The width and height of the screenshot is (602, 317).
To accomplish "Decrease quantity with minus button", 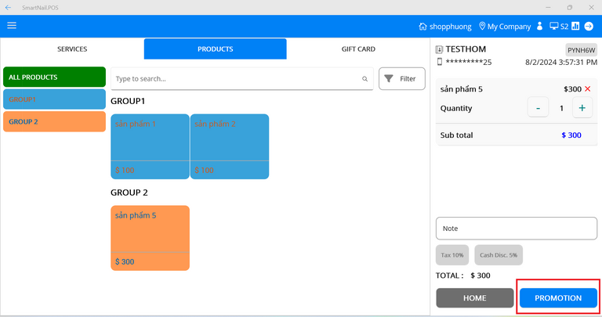I will pos(538,108).
